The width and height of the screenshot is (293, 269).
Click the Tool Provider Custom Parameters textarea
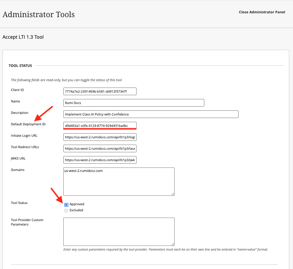[119, 232]
